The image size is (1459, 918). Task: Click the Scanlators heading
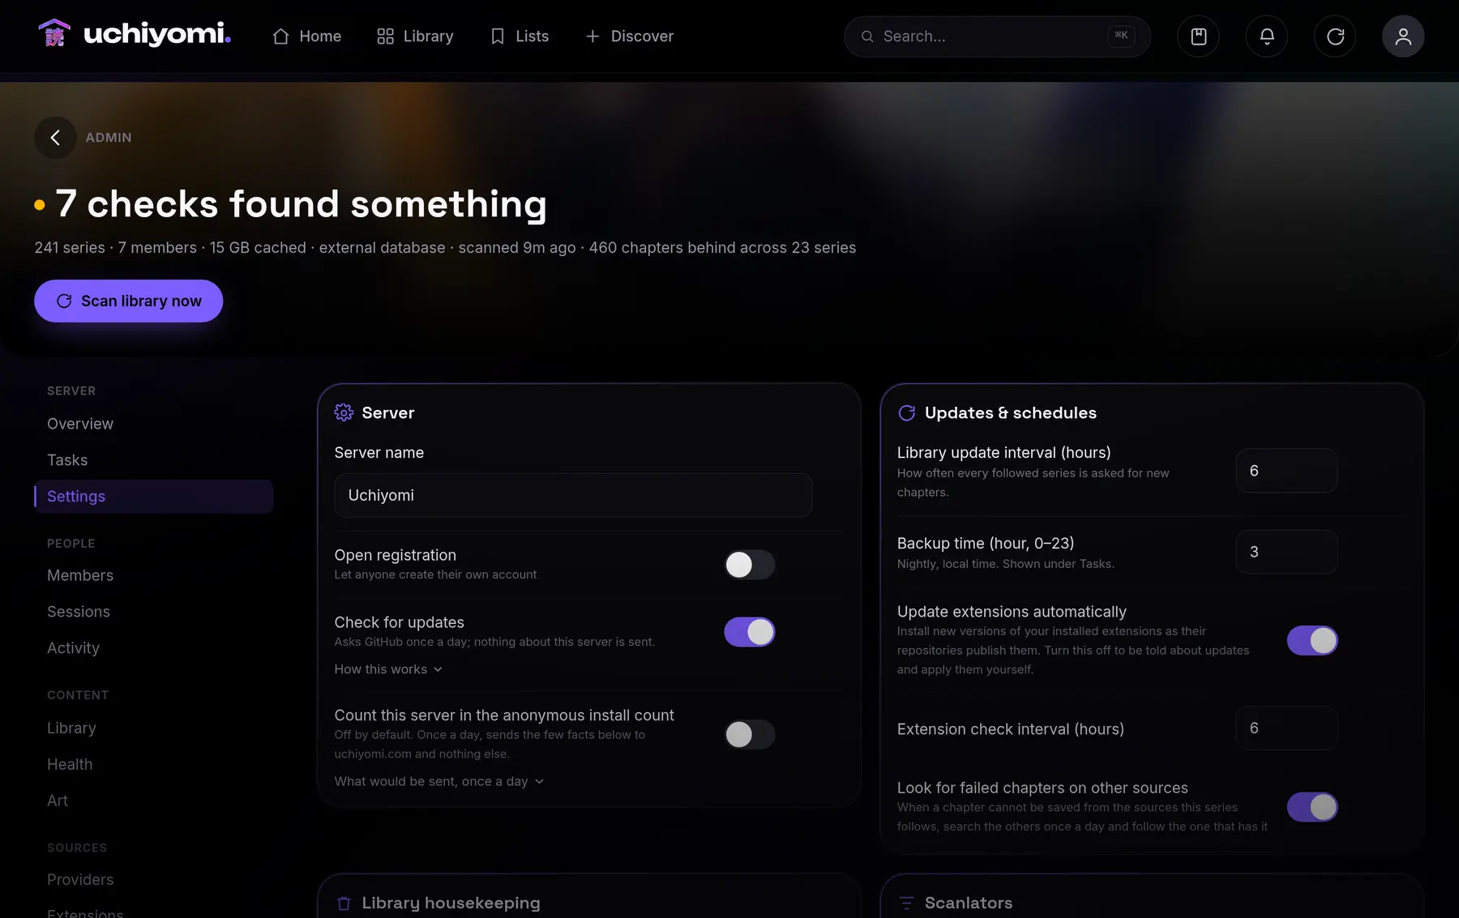pyautogui.click(x=968, y=903)
